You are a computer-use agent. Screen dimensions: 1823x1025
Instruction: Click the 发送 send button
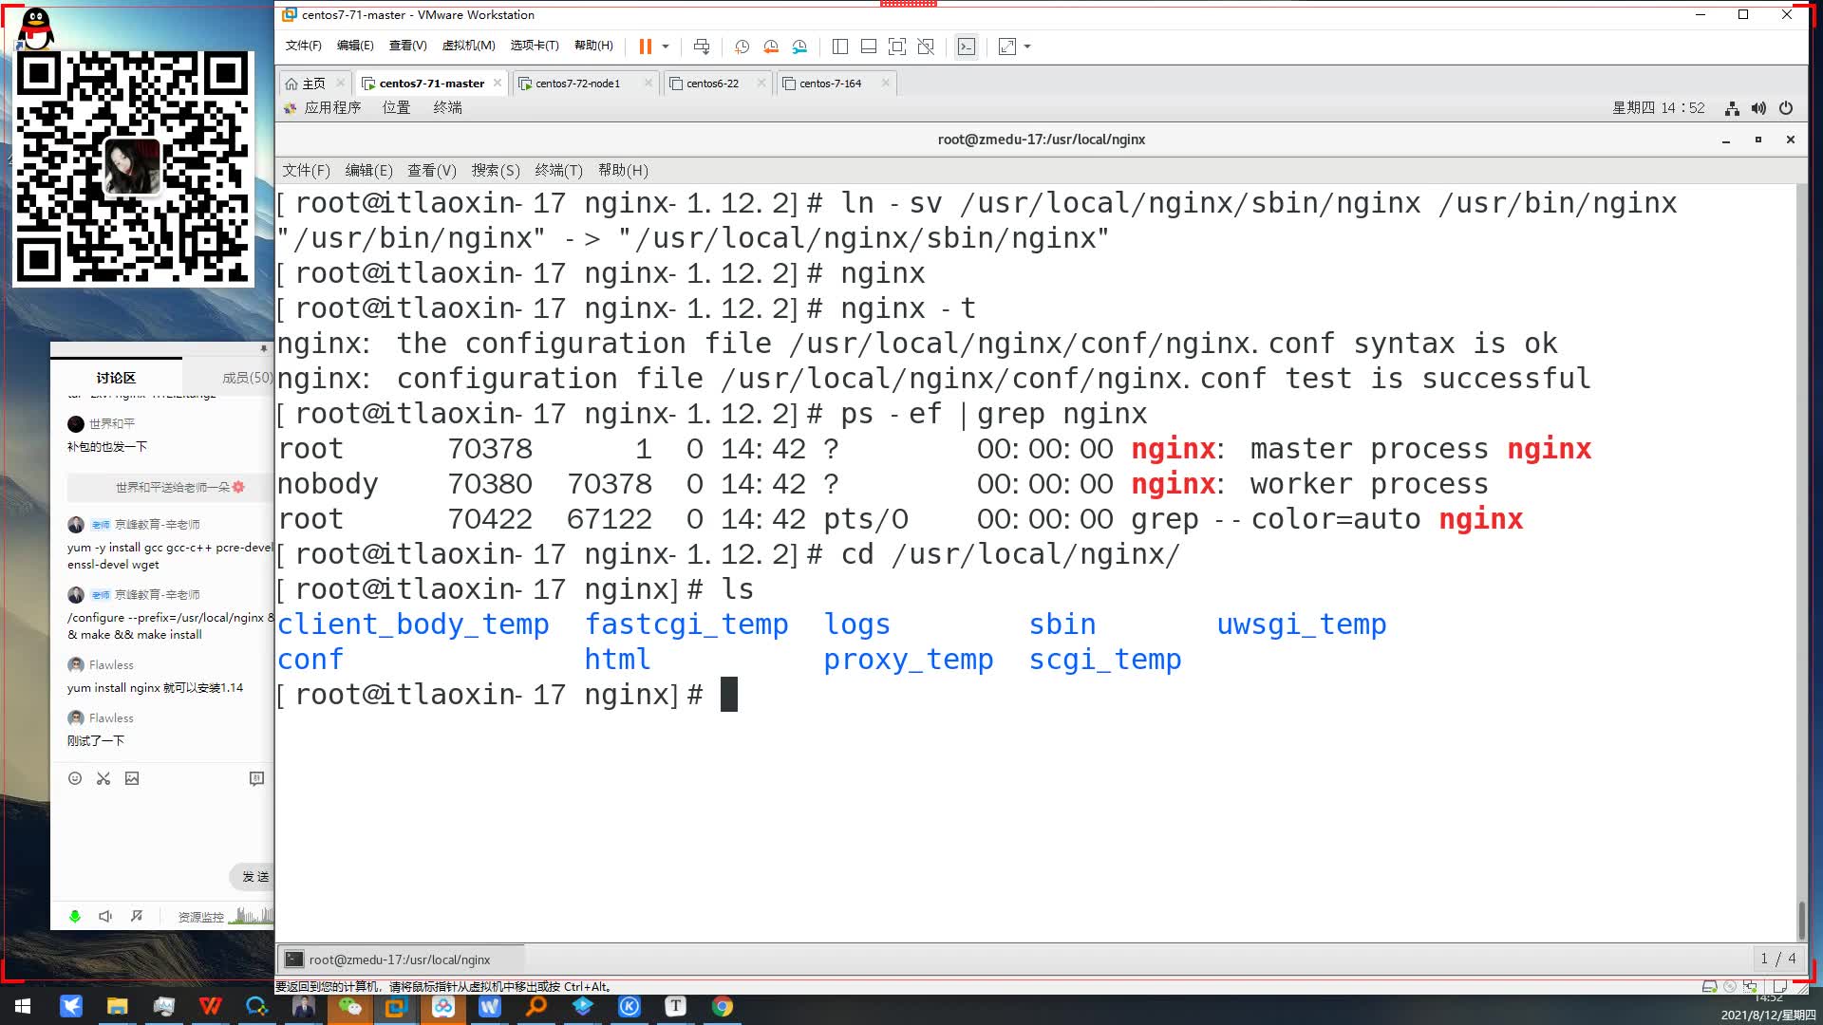tap(253, 876)
